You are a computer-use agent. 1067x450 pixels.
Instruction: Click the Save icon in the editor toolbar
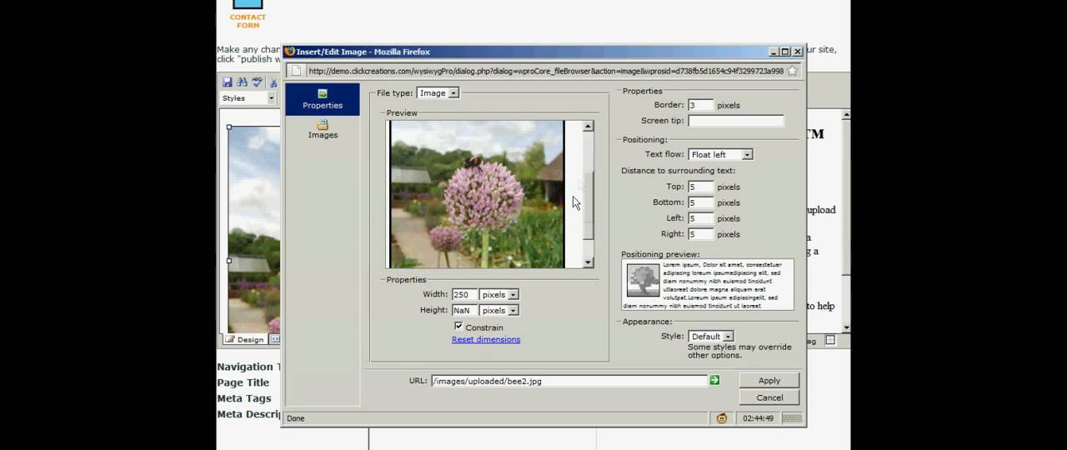[227, 82]
